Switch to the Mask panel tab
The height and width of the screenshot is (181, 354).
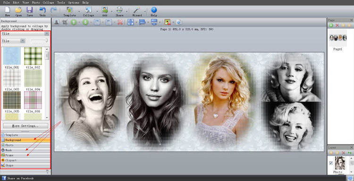pos(25,150)
